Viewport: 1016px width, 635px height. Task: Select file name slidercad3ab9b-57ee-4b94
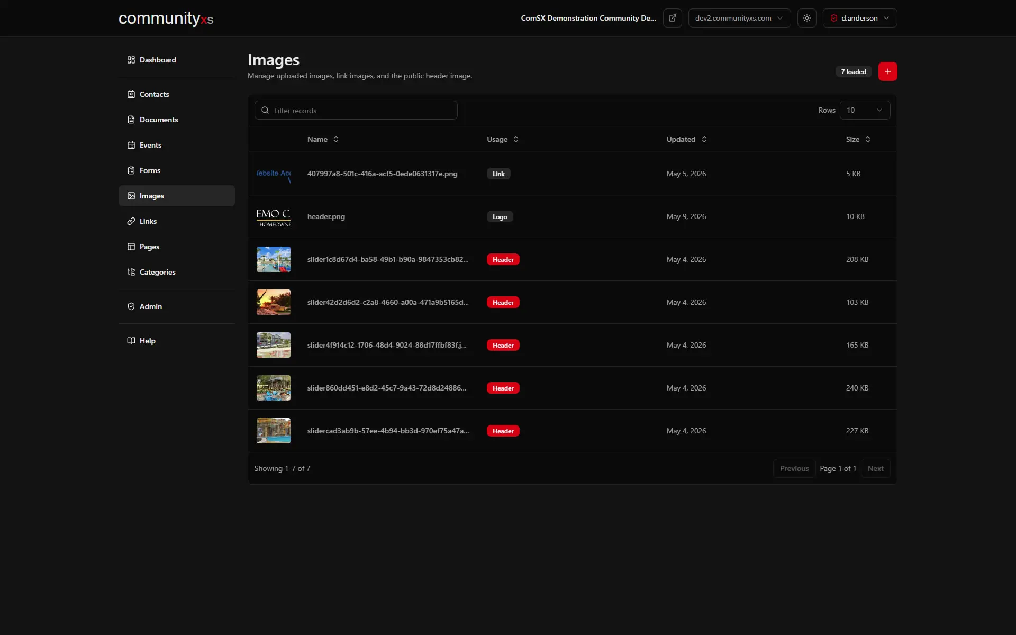click(388, 431)
